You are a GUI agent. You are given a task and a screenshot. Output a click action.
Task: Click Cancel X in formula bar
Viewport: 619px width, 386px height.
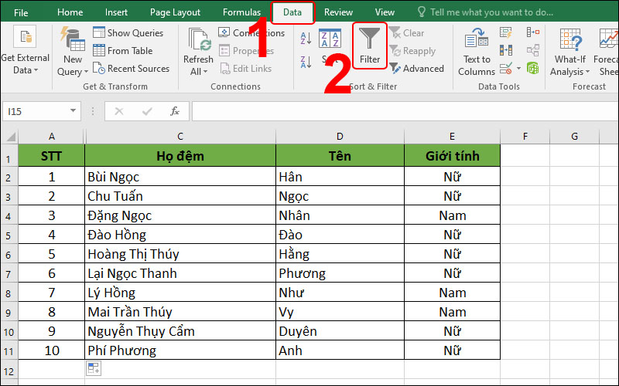tap(119, 111)
